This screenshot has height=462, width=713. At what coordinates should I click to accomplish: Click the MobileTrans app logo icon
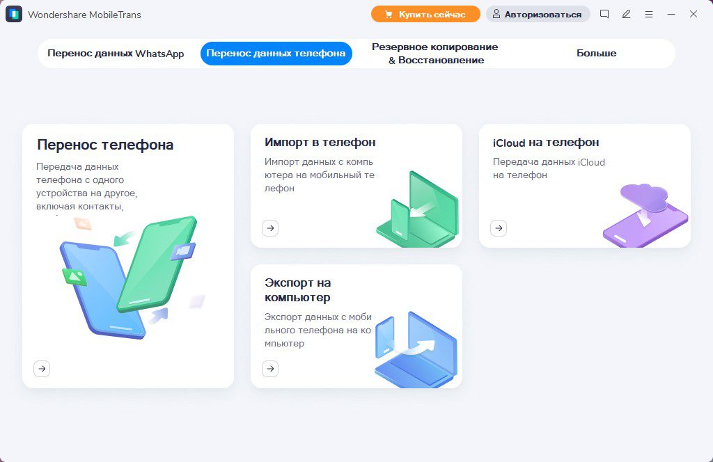tap(14, 14)
